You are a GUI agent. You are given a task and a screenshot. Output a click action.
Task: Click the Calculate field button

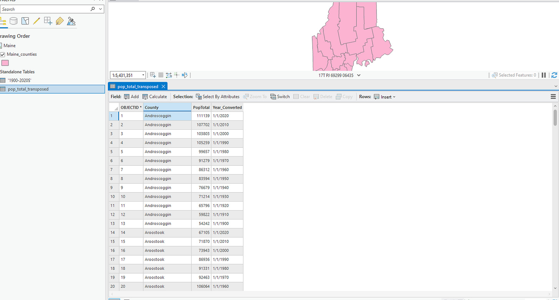pyautogui.click(x=154, y=97)
